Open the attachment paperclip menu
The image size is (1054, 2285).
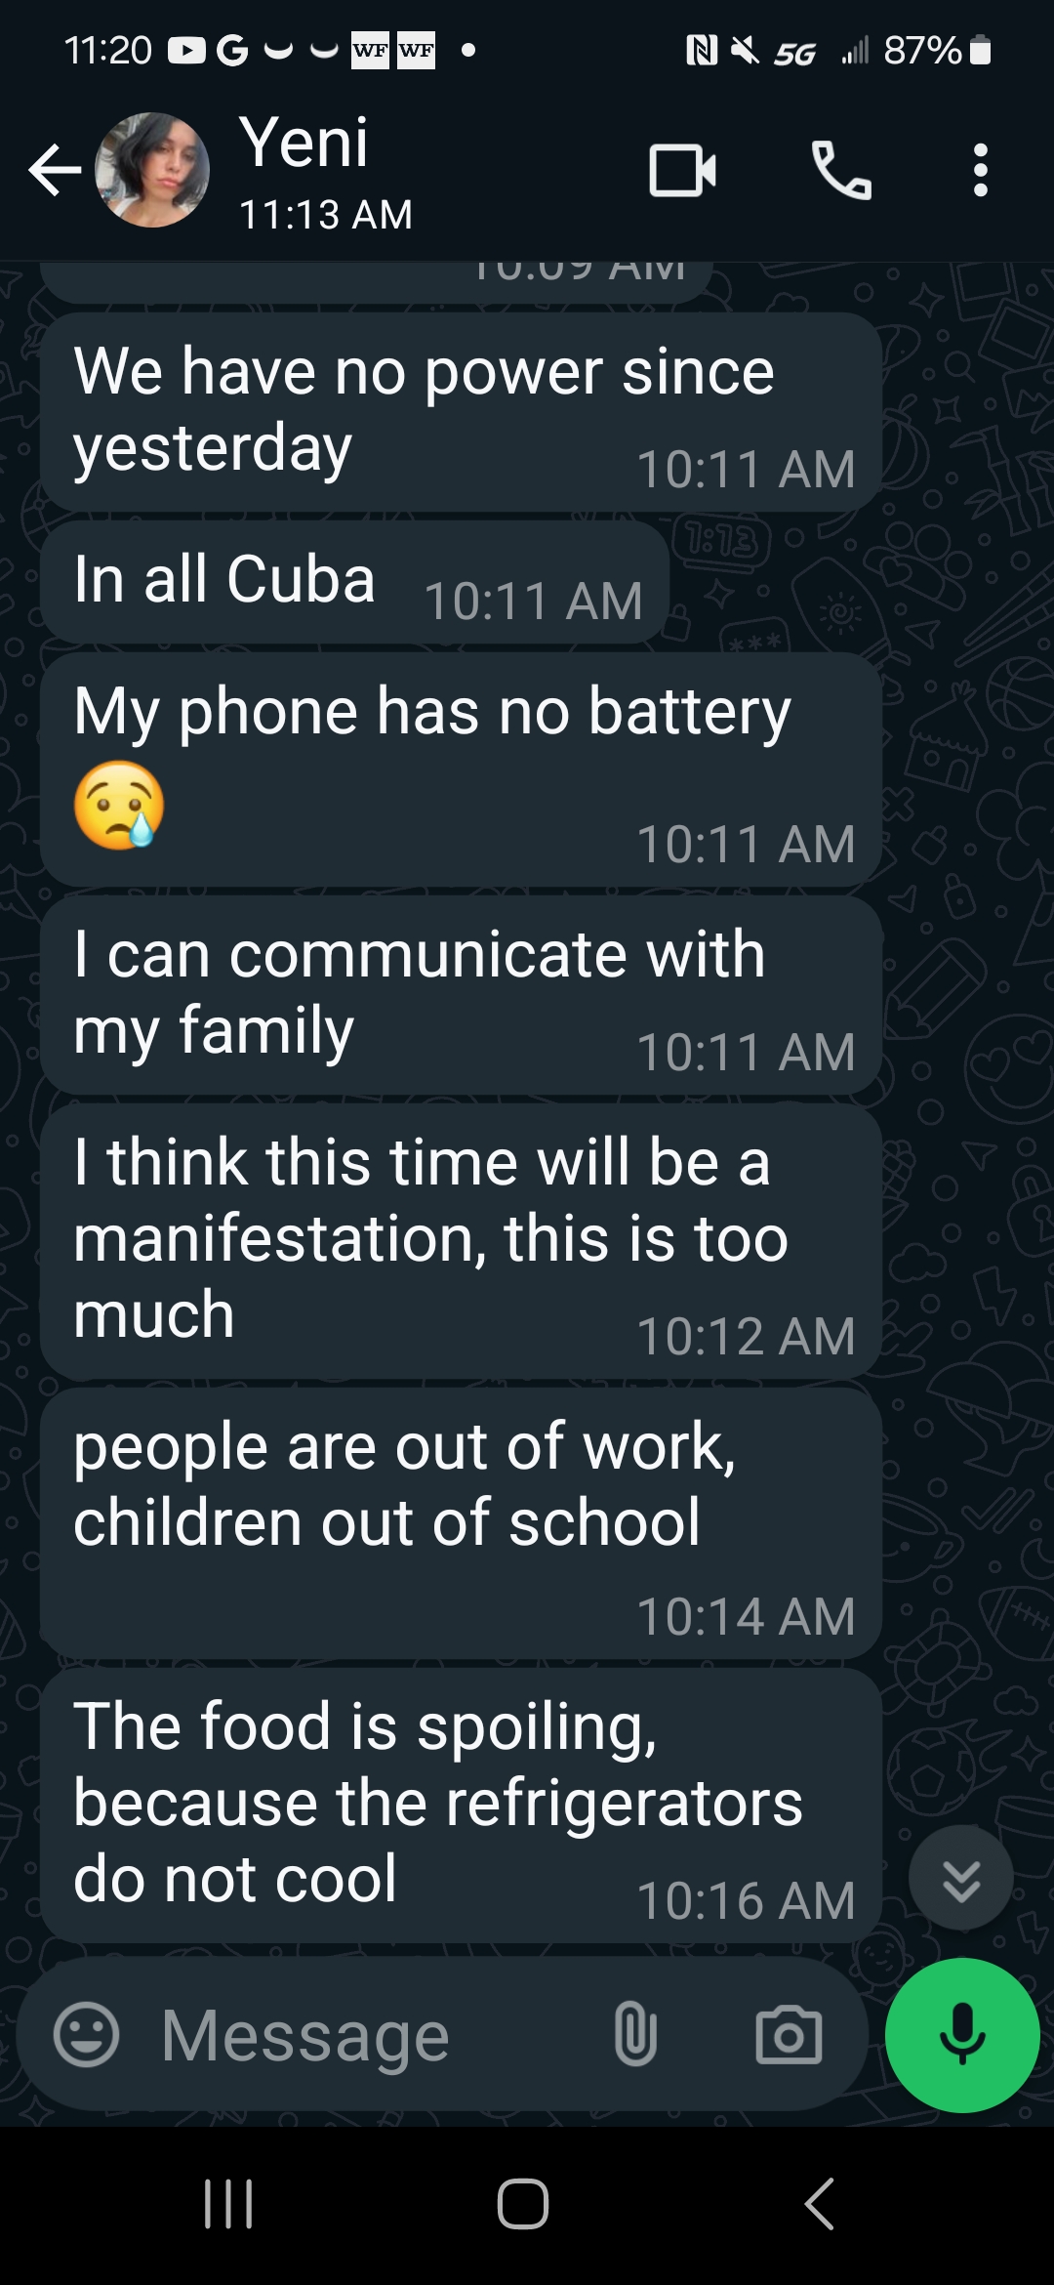[x=635, y=2035]
